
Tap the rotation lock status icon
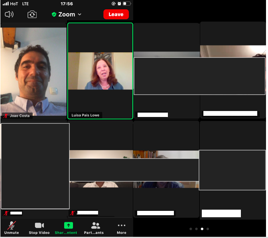[114, 4]
